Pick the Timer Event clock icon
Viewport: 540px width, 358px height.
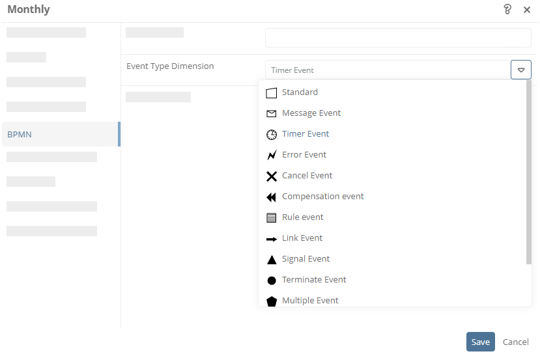click(x=272, y=135)
